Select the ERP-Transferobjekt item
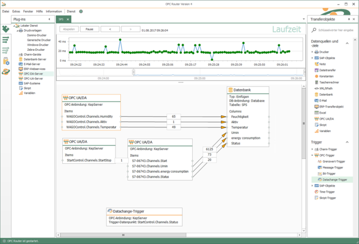Screen dimensions: 359x244 click(329, 106)
